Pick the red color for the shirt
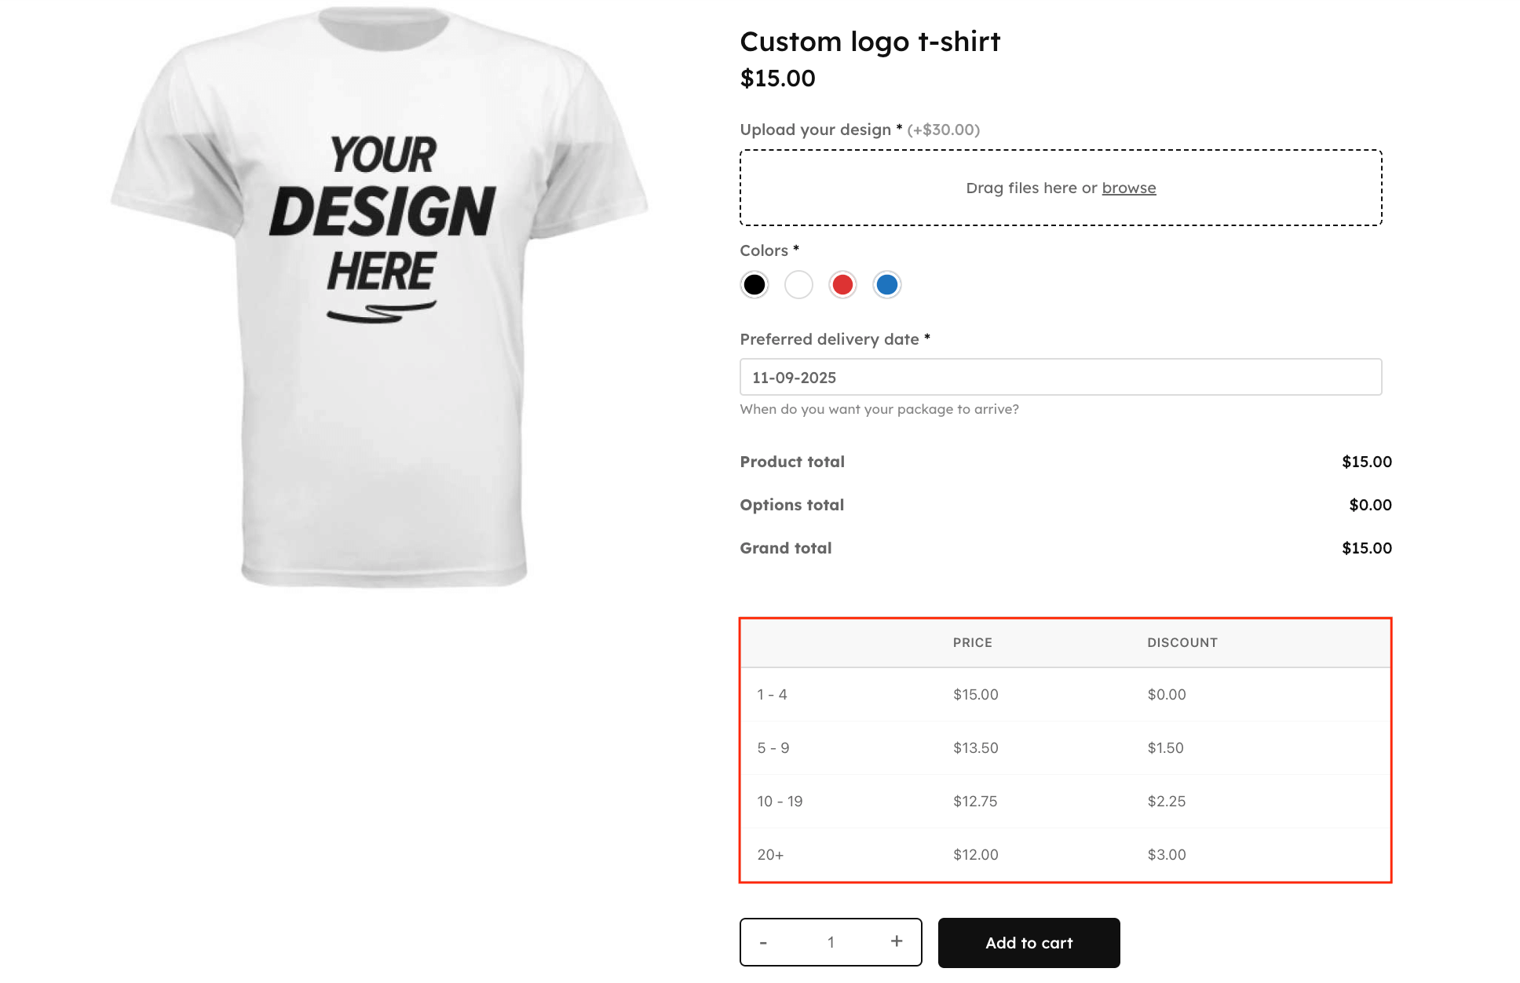The width and height of the screenshot is (1520, 983). 842,285
